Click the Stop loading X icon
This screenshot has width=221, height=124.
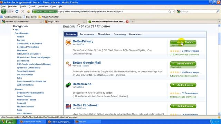click(23, 11)
